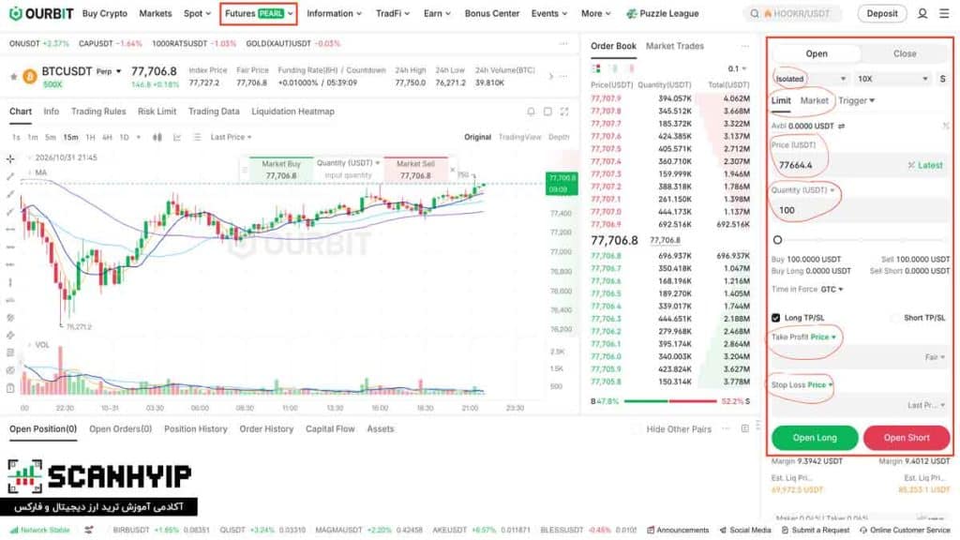Switch to Market Trades tab
The image size is (960, 540).
(x=675, y=46)
